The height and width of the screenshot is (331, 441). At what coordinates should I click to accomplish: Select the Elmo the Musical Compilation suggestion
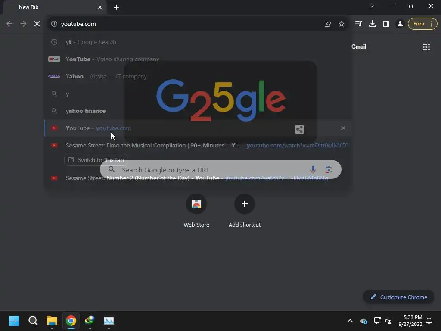(x=198, y=145)
